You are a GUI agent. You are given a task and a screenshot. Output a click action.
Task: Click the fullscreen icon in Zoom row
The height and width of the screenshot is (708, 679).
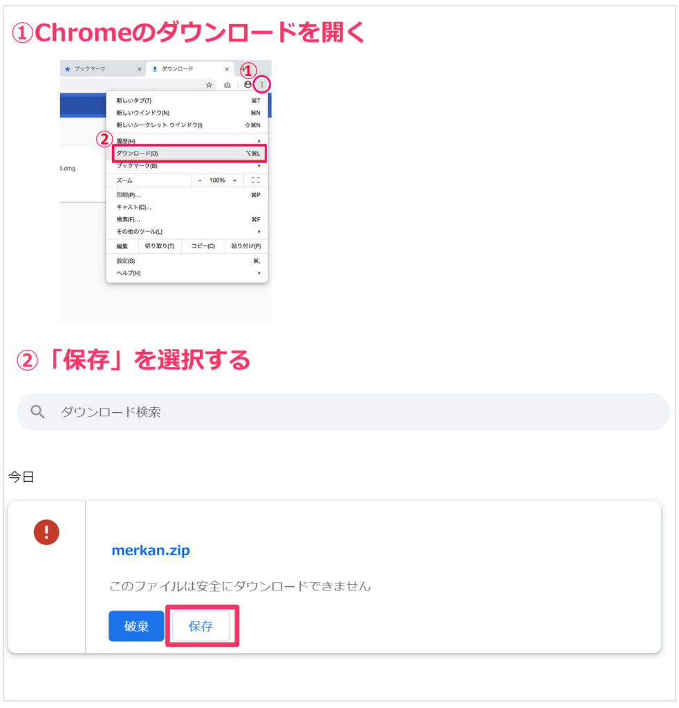tap(256, 180)
